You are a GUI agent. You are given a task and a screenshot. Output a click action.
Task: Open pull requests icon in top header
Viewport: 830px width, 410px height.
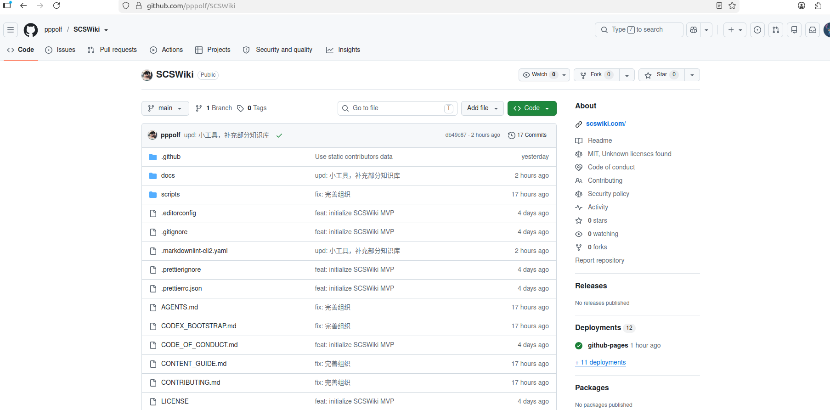point(776,30)
